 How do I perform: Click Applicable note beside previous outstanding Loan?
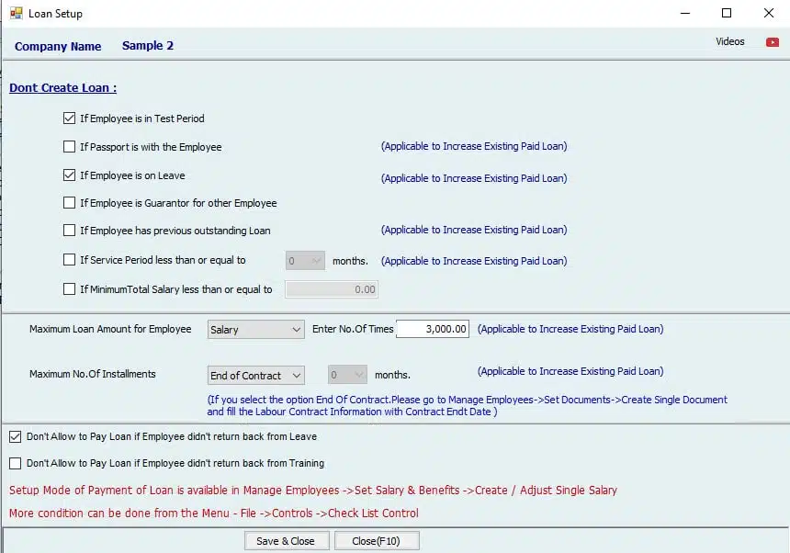(x=474, y=230)
